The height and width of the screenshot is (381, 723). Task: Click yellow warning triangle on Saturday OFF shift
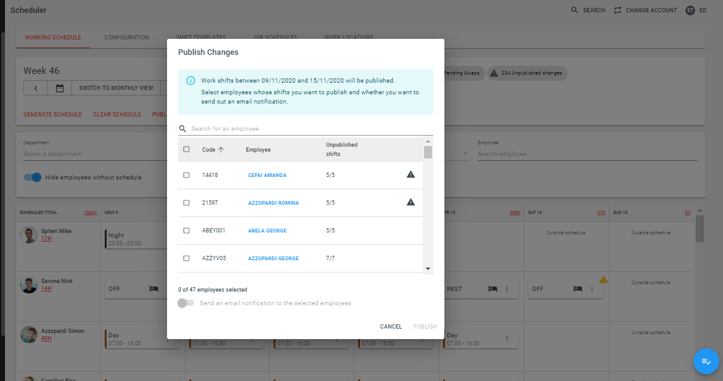(603, 279)
